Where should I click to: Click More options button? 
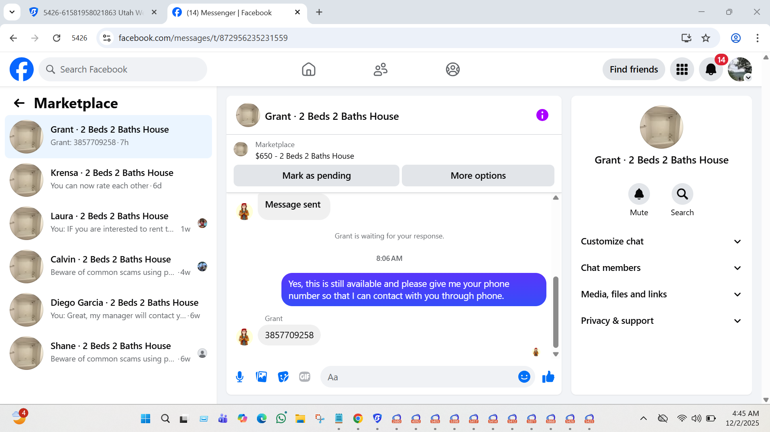tap(478, 176)
